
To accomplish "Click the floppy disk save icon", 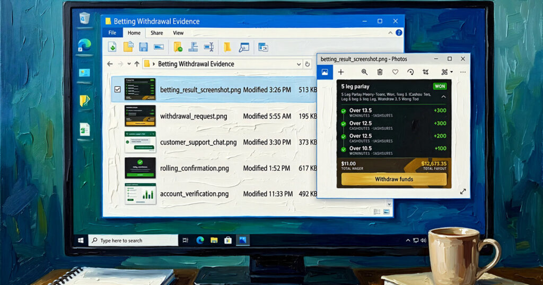I will coord(143,47).
